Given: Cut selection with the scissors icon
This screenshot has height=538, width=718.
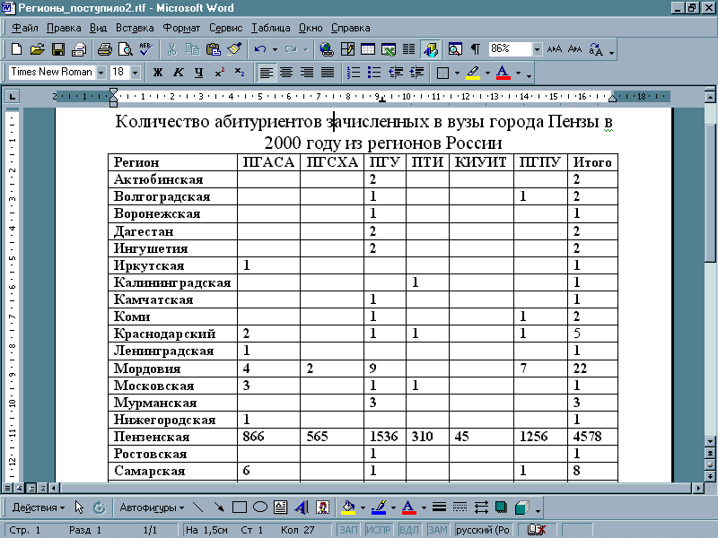Looking at the screenshot, I should click(x=172, y=49).
